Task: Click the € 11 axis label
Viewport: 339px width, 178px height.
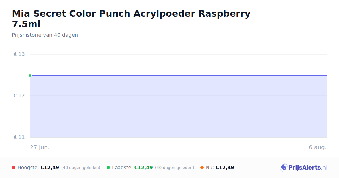Action: tap(19, 137)
